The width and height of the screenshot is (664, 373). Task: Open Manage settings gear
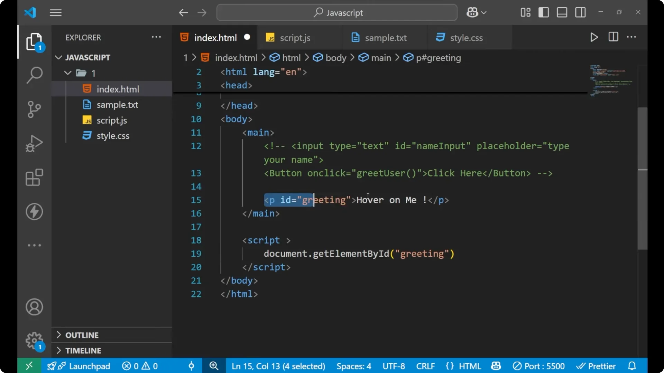pos(34,341)
